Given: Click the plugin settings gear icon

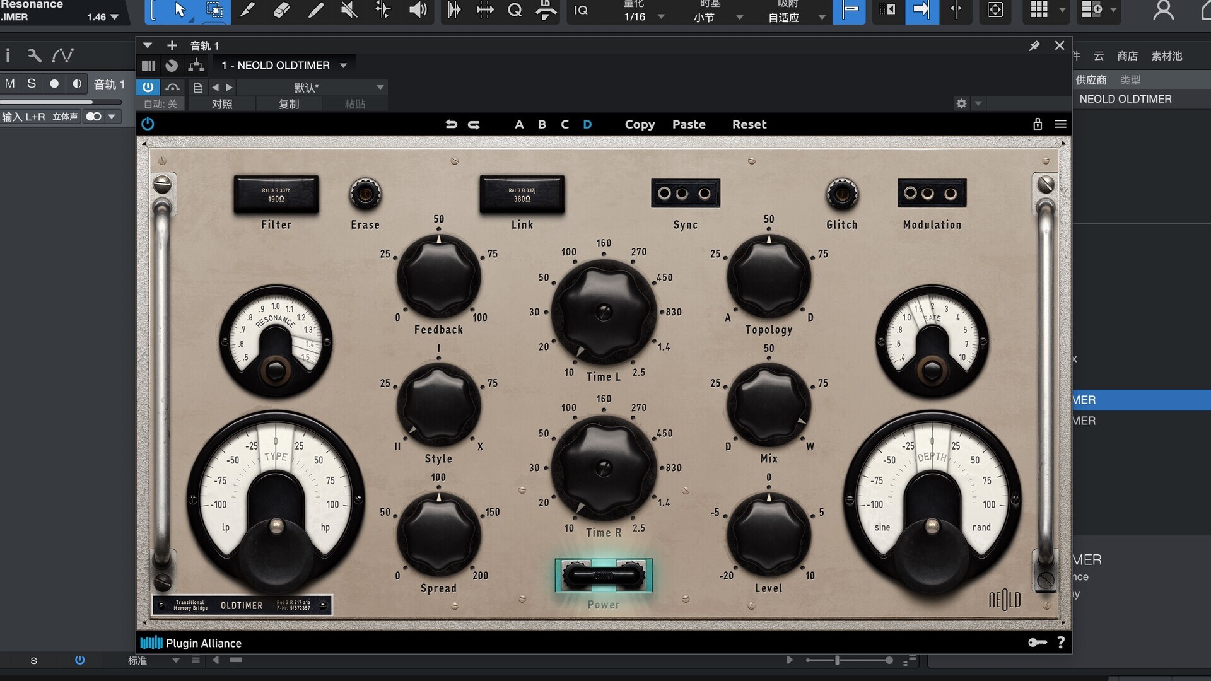Looking at the screenshot, I should click(x=961, y=103).
